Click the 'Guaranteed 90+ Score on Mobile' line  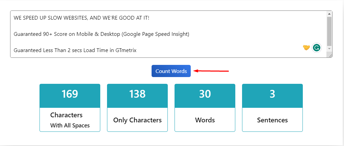click(101, 34)
